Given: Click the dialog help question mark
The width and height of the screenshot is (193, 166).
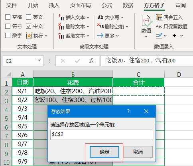Looking at the screenshot, I should [128, 111].
